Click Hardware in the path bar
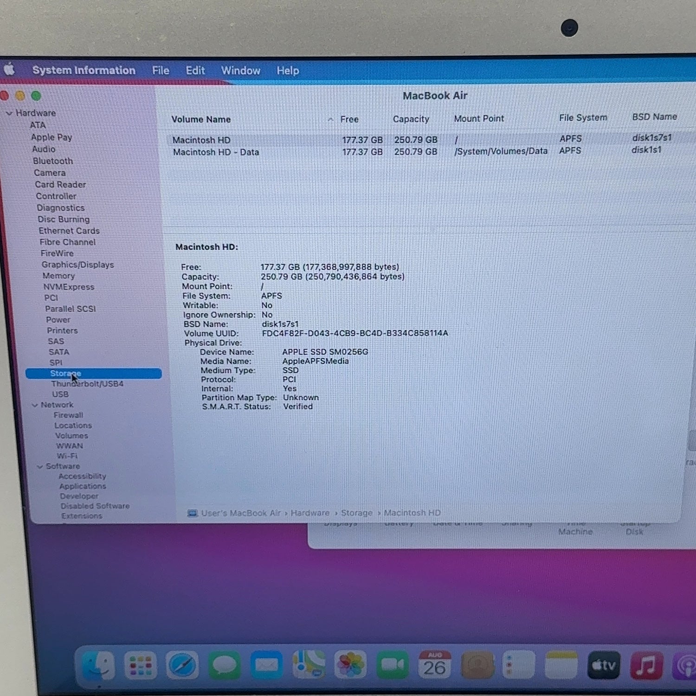Image resolution: width=696 pixels, height=696 pixels. 310,513
